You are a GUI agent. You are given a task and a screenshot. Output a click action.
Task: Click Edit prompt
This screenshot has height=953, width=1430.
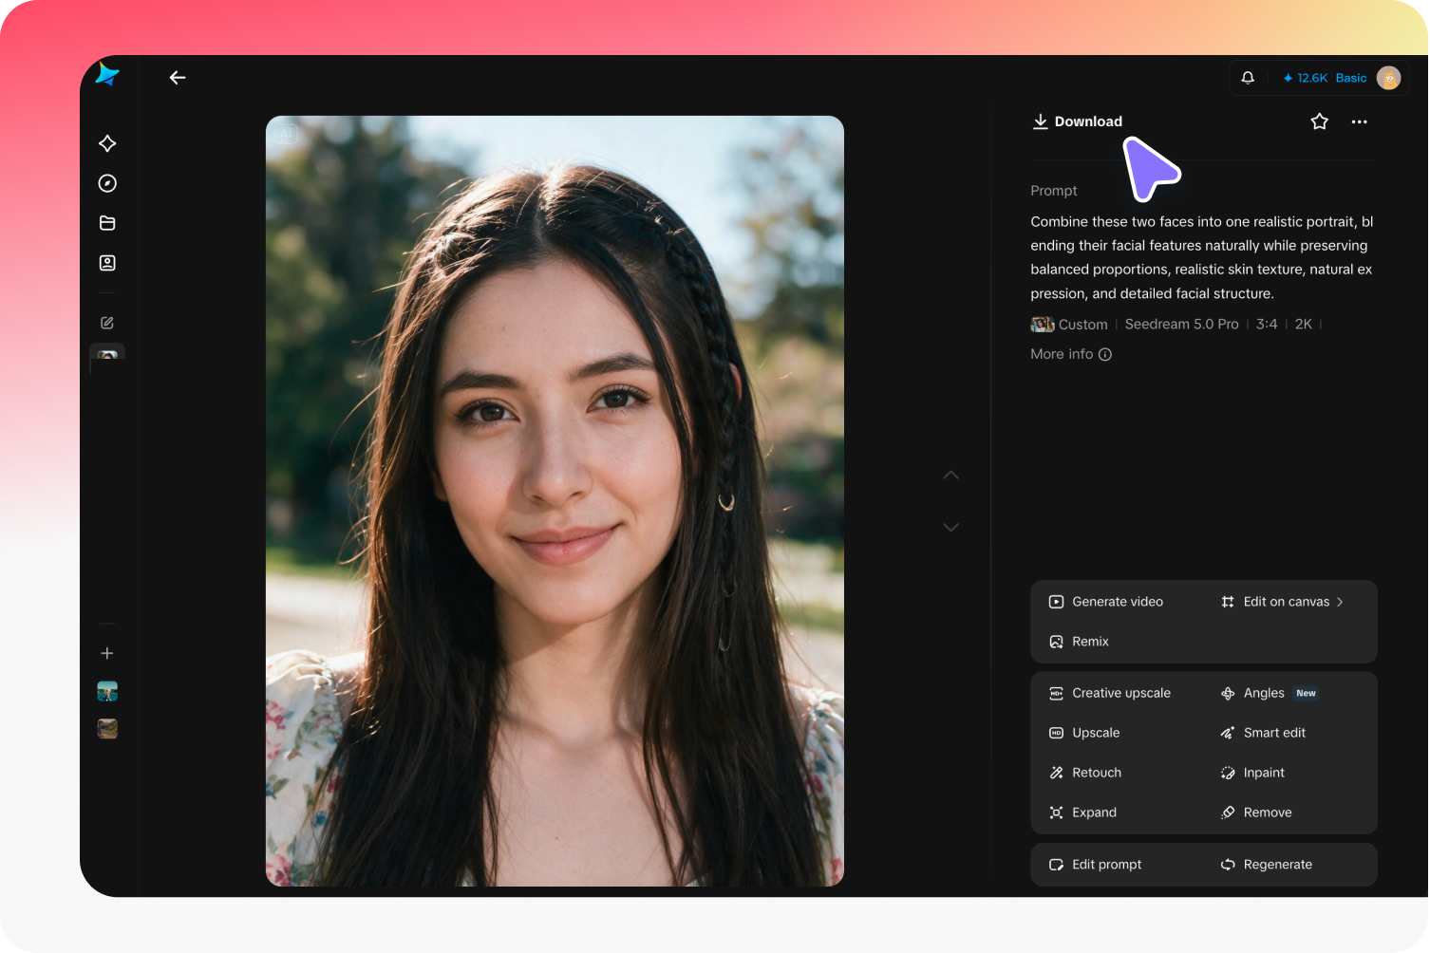[1096, 865]
